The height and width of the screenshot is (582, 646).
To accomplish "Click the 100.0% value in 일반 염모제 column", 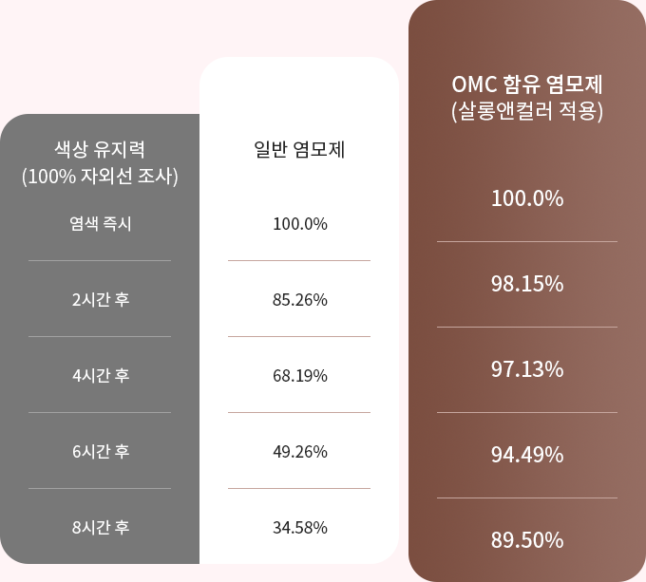I will [300, 224].
